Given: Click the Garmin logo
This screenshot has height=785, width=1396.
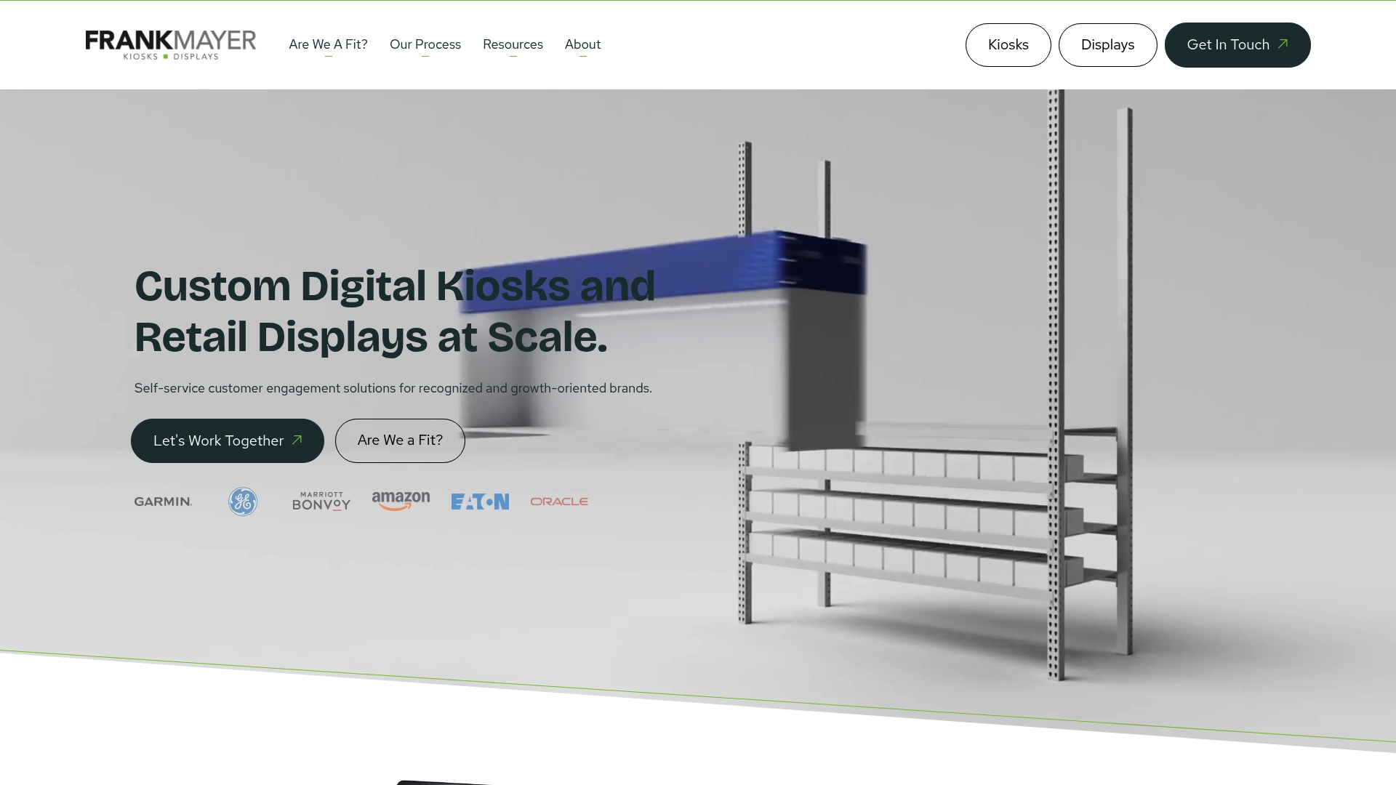Looking at the screenshot, I should [x=164, y=502].
